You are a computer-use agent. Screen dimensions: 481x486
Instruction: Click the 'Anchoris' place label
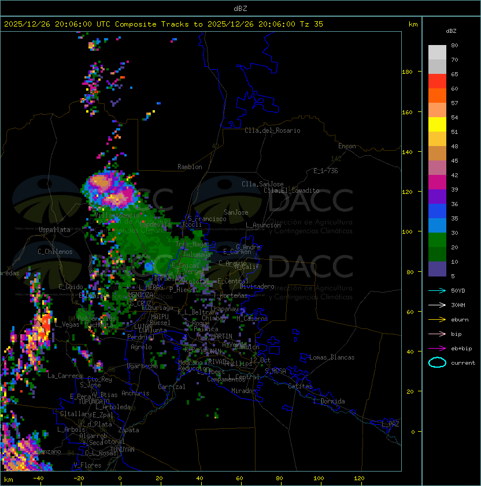click(135, 393)
